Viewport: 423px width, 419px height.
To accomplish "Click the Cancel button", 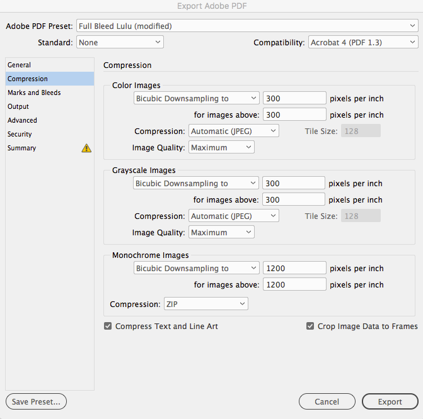I will 327,401.
